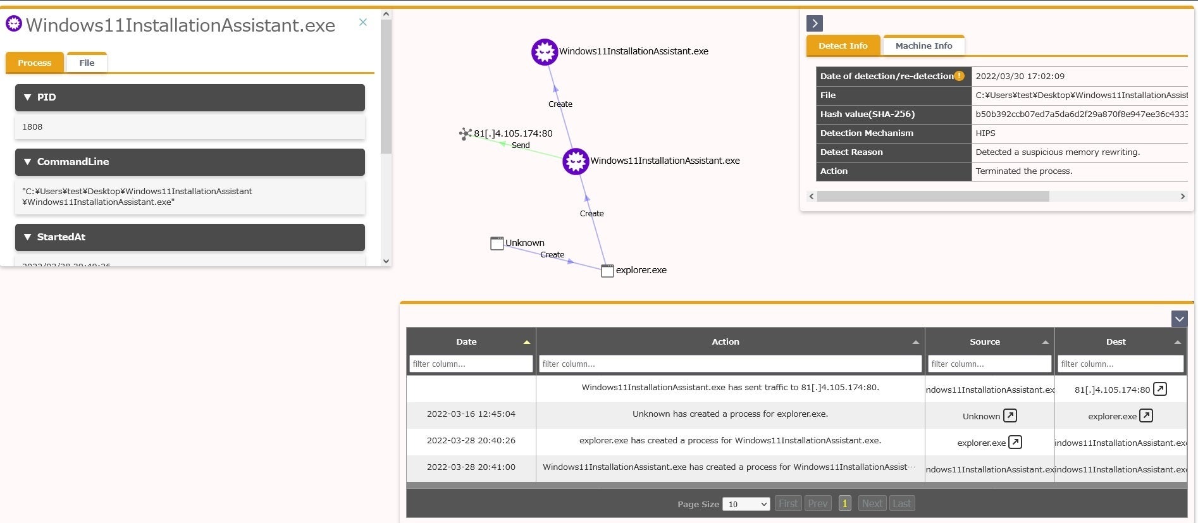This screenshot has width=1198, height=523.
Task: Go to the Prev page of results
Action: (818, 503)
